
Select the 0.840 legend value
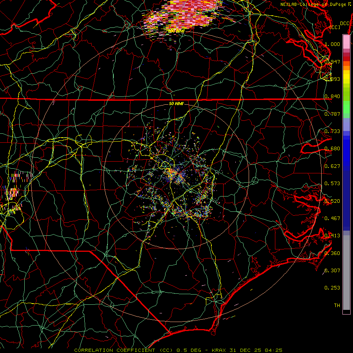point(332,96)
